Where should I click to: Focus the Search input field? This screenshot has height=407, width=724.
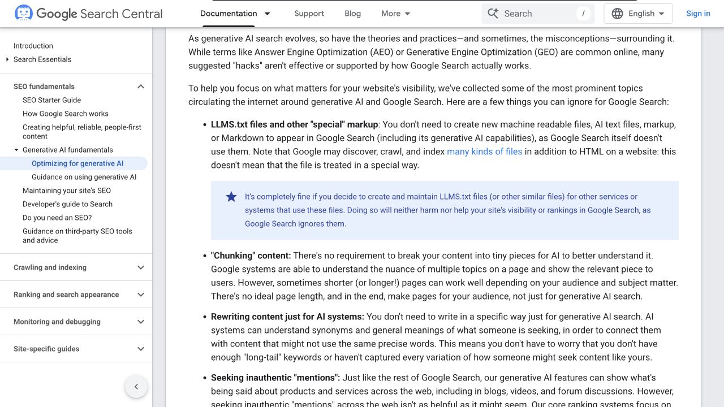(x=537, y=14)
